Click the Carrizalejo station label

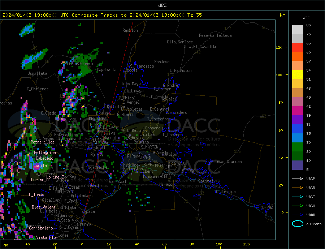point(41,228)
